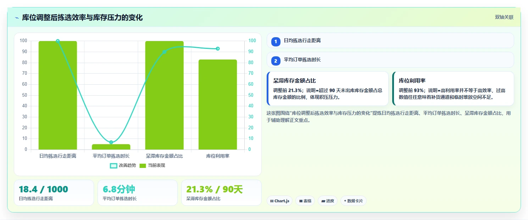Click the trend line point at 日均拣选行走距离

pyautogui.click(x=58, y=41)
